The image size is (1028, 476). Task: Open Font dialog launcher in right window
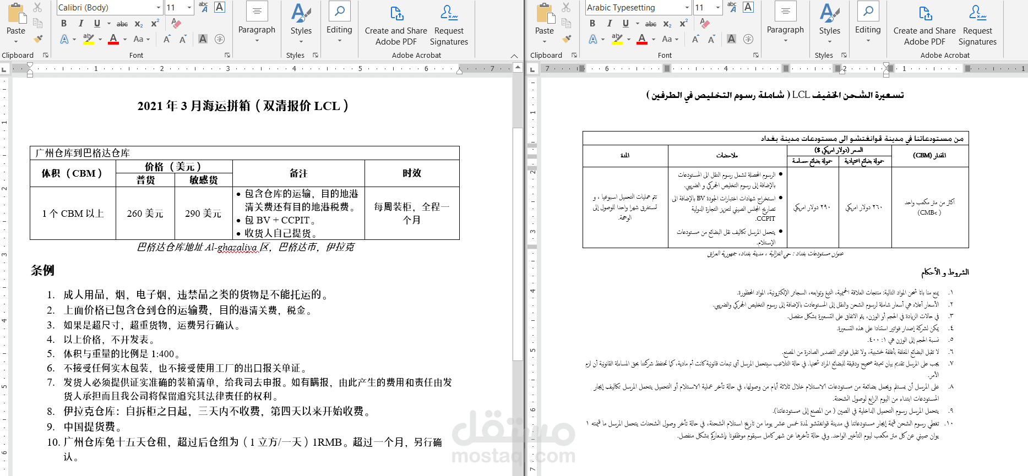tap(756, 56)
